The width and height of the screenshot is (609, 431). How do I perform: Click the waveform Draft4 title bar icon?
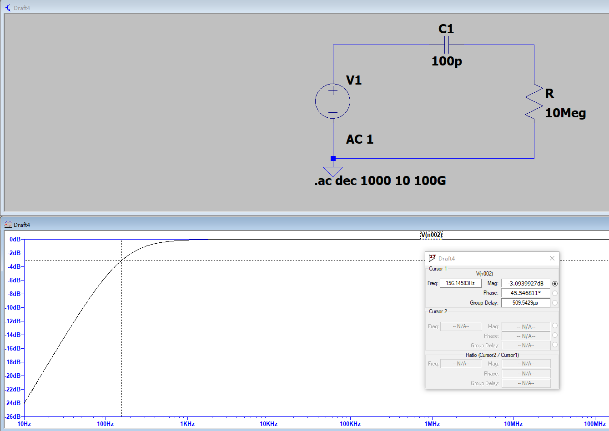8,225
